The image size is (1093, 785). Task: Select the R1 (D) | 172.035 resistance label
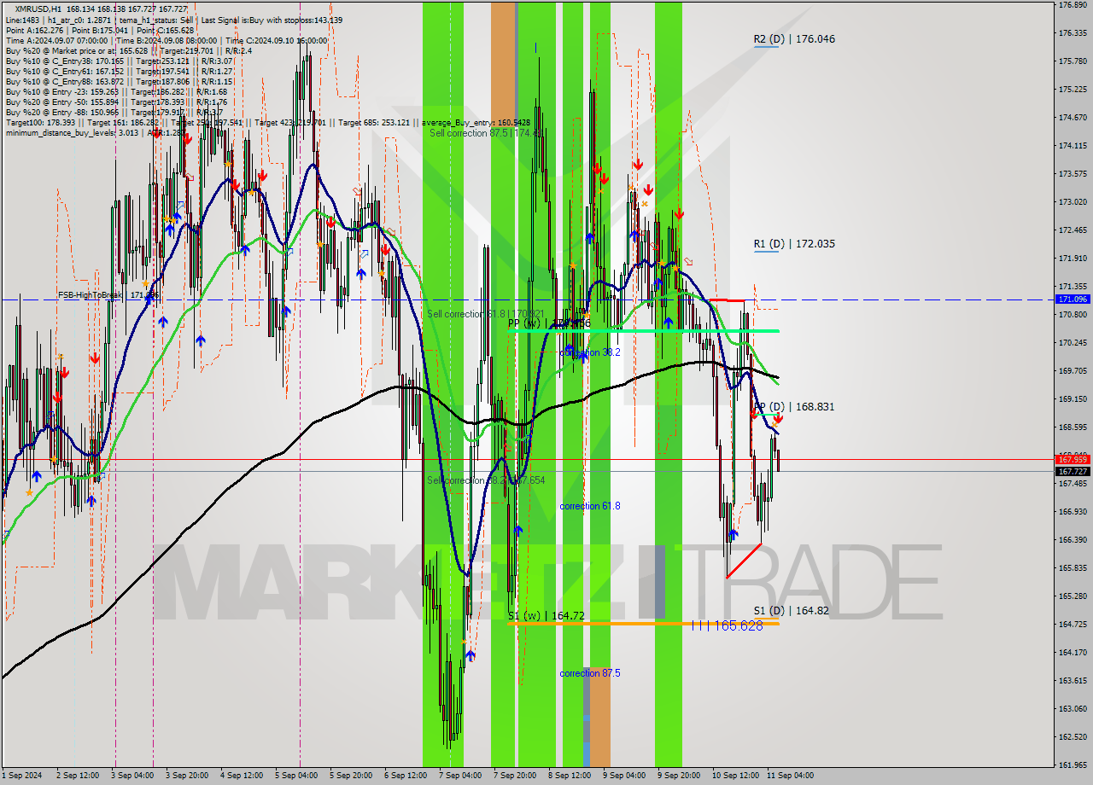(794, 244)
